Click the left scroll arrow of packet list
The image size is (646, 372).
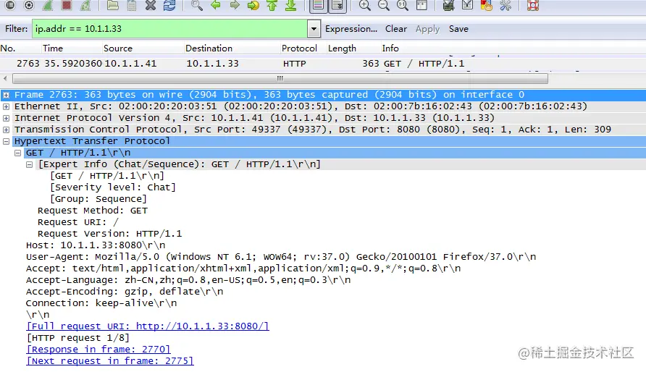pos(5,78)
